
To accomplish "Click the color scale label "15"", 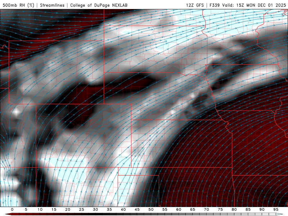I will (x=54, y=210).
